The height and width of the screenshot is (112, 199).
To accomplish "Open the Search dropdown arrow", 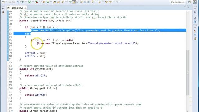I will pos(66,2).
